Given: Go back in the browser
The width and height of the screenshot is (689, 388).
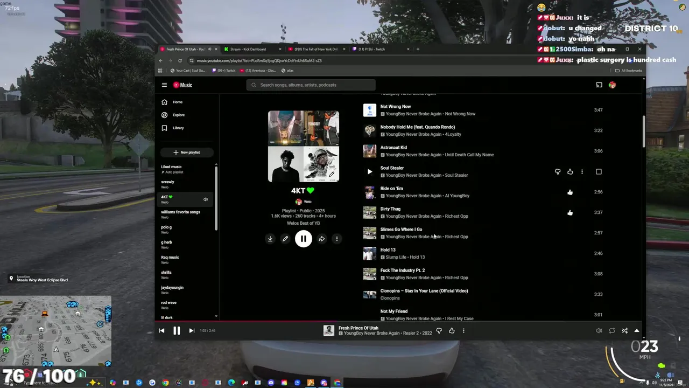Looking at the screenshot, I should click(x=160, y=60).
